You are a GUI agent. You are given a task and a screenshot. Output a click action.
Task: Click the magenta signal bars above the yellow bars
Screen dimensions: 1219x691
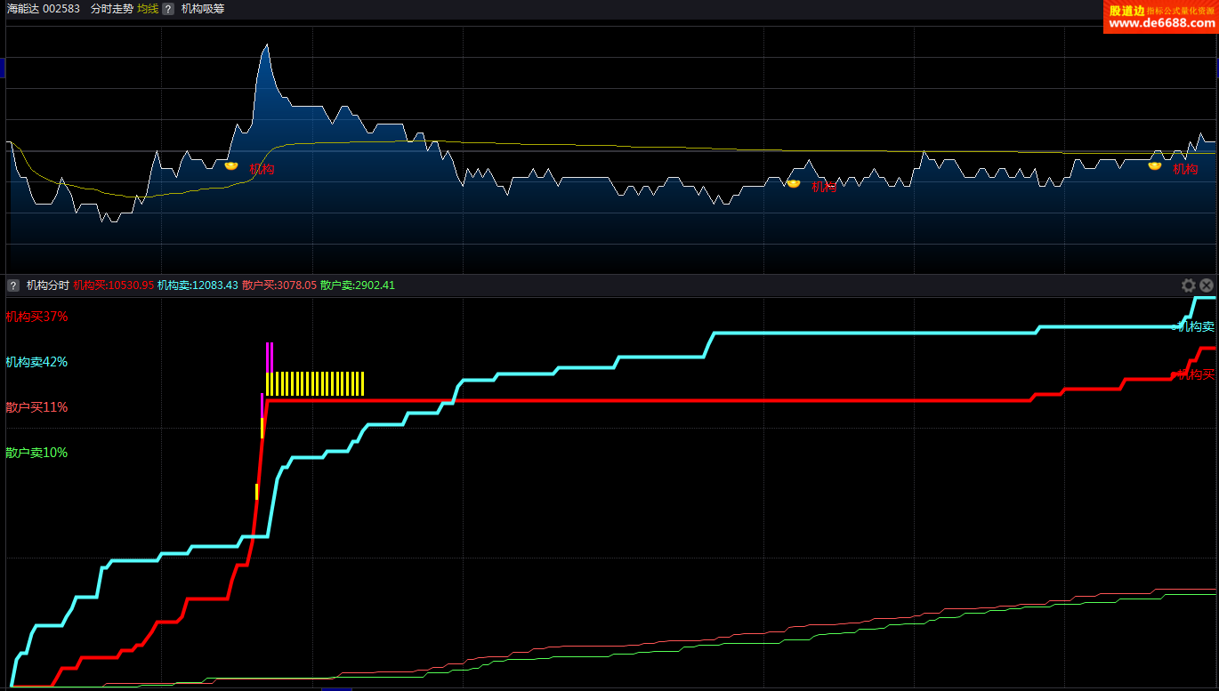tap(270, 357)
